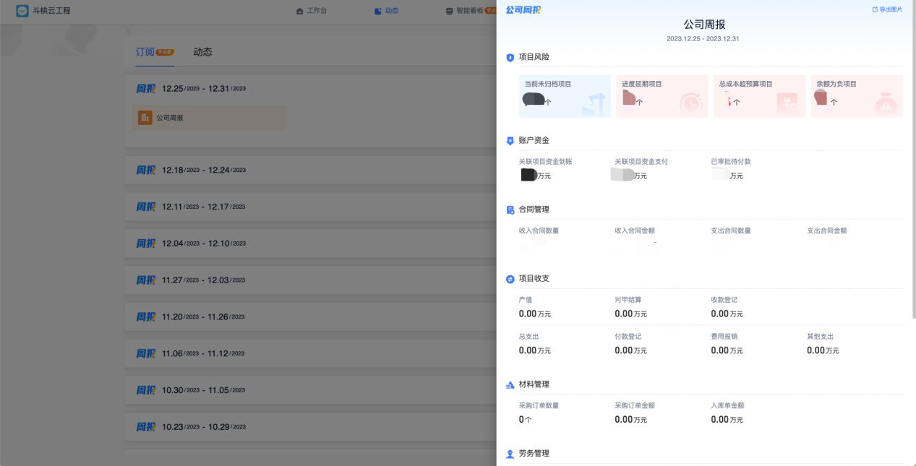Click the 工作台 home icon
Screen dimensions: 916x466
click(x=299, y=11)
